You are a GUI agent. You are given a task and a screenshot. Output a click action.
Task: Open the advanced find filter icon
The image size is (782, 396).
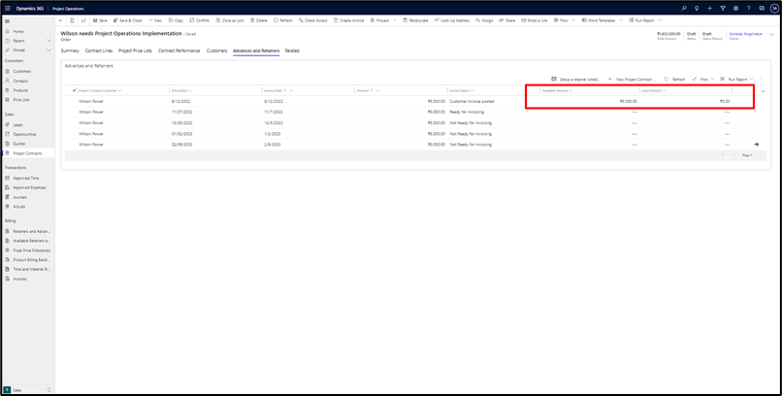click(x=723, y=8)
